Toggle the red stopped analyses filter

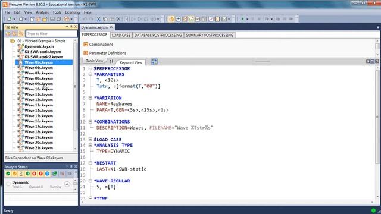pos(35,174)
